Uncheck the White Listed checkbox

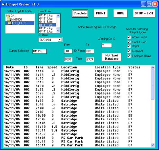(129, 37)
